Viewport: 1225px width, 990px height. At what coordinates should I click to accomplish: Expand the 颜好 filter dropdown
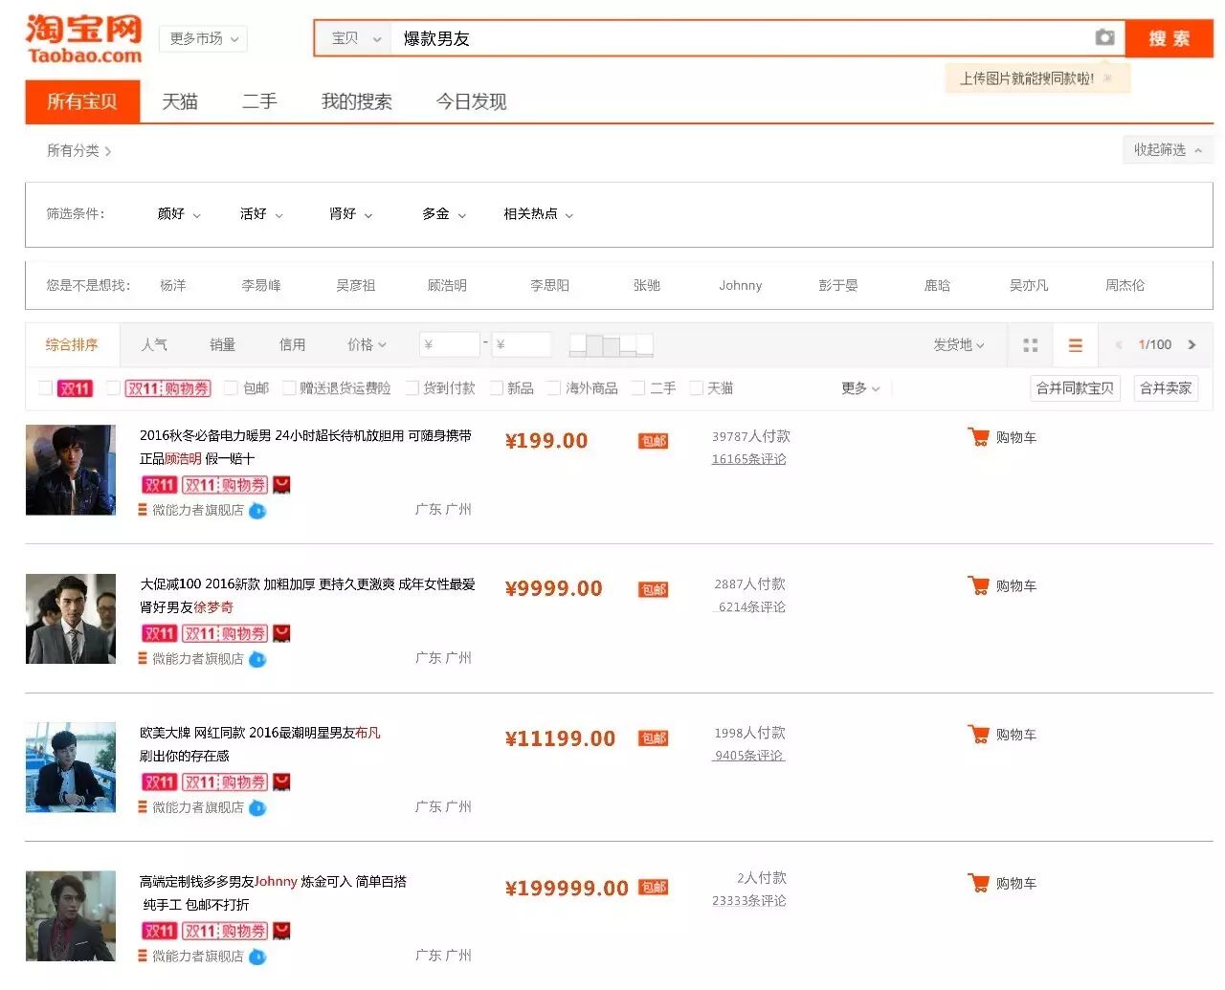(x=179, y=214)
